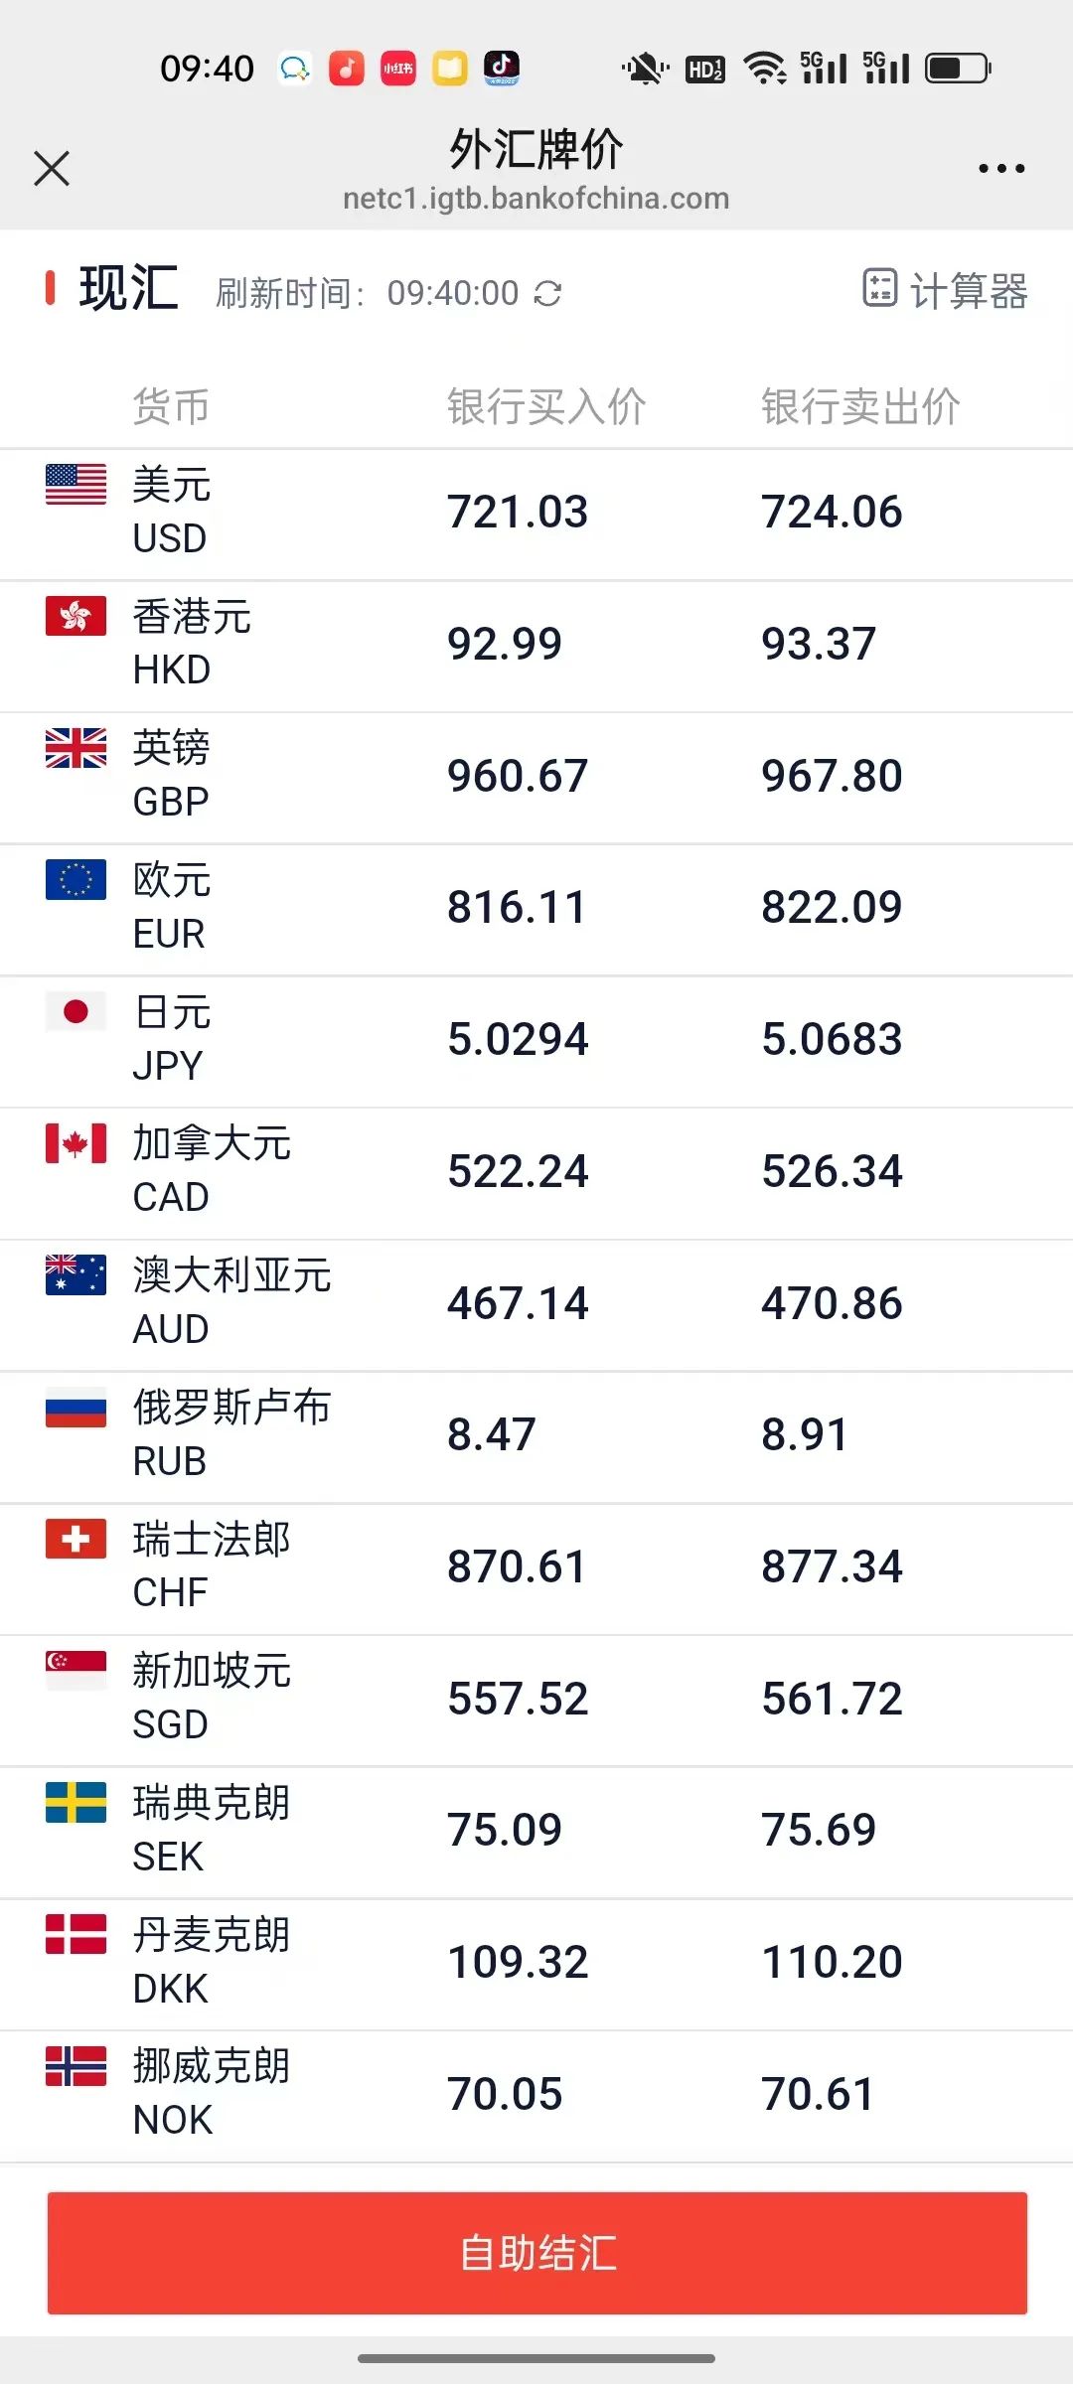The width and height of the screenshot is (1073, 2384).
Task: Open the three-dot more options menu
Action: [x=1001, y=169]
